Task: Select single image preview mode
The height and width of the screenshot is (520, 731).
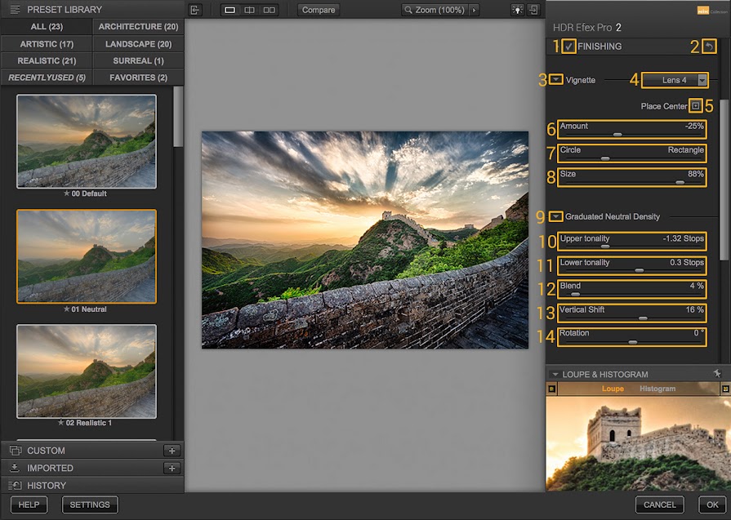Action: [x=230, y=10]
